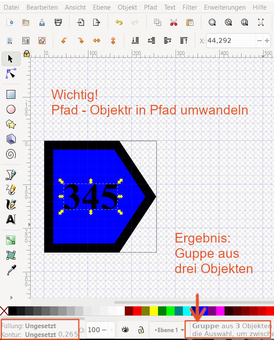Click the X coordinate input field

[231, 41]
